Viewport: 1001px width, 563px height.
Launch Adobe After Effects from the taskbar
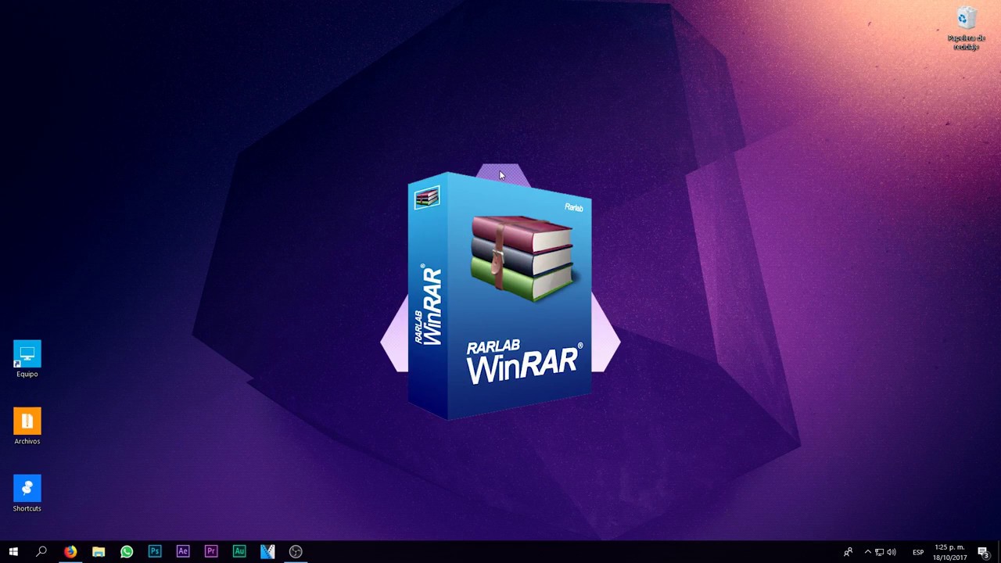pyautogui.click(x=183, y=552)
